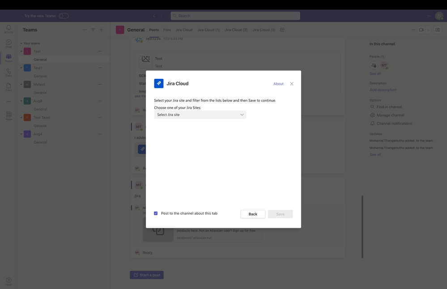Screen dimensions: 447x289
Task: Select General channel under Test1
Action: tap(40, 76)
